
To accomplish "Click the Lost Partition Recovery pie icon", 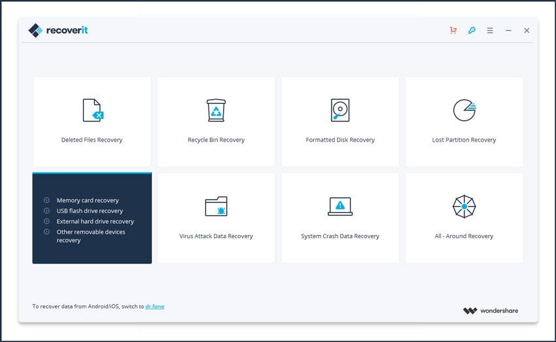I will tap(464, 110).
